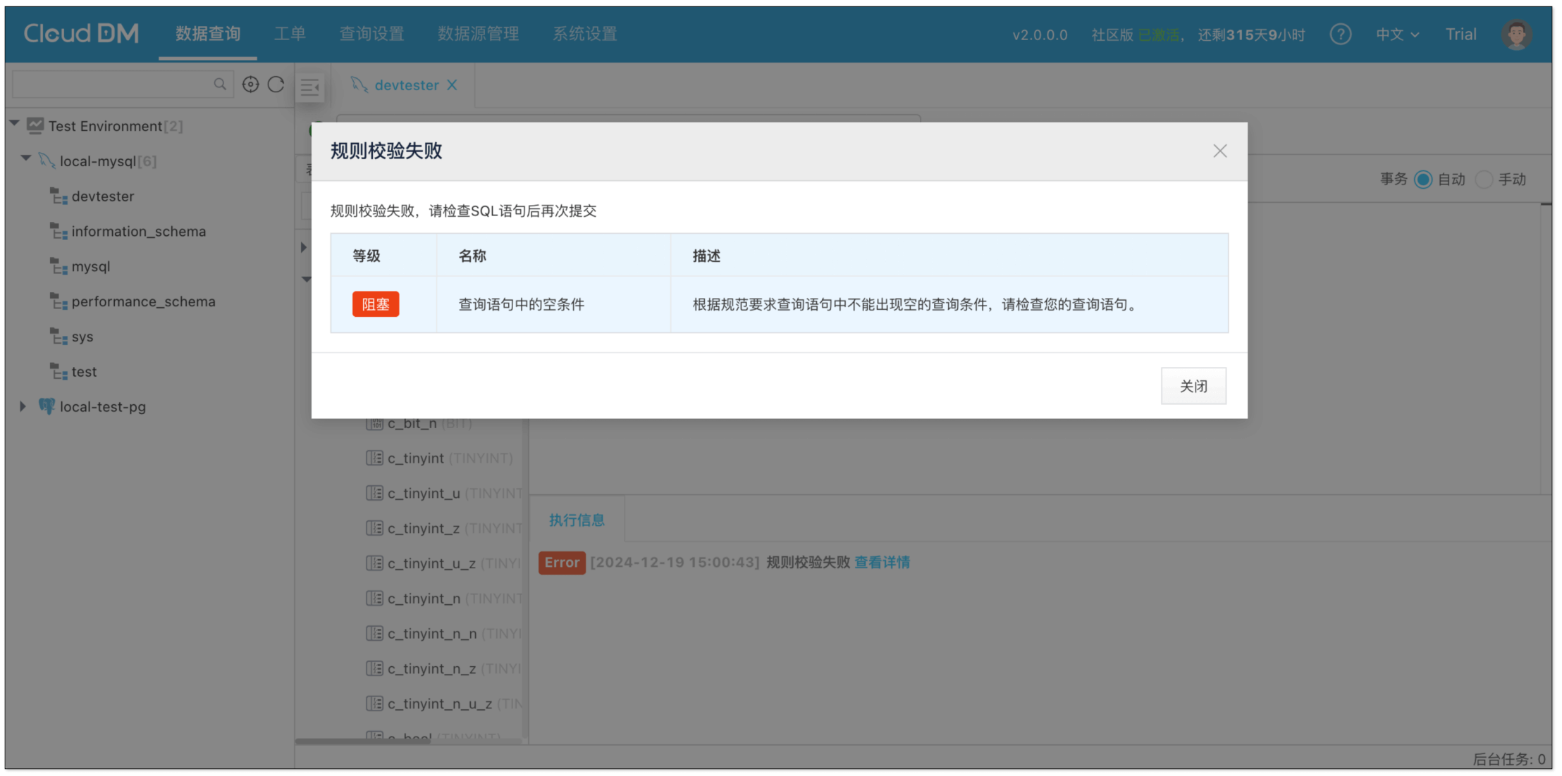Image resolution: width=1562 pixels, height=776 pixels.
Task: Click the refresh icon in sidebar toolbar
Action: click(x=276, y=85)
